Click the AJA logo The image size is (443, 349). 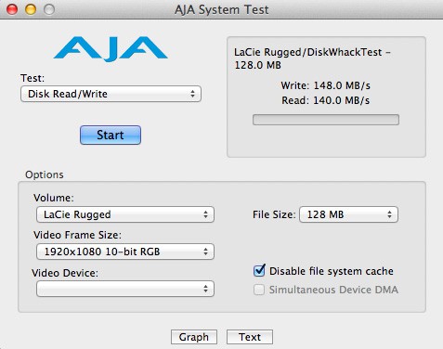click(x=111, y=49)
